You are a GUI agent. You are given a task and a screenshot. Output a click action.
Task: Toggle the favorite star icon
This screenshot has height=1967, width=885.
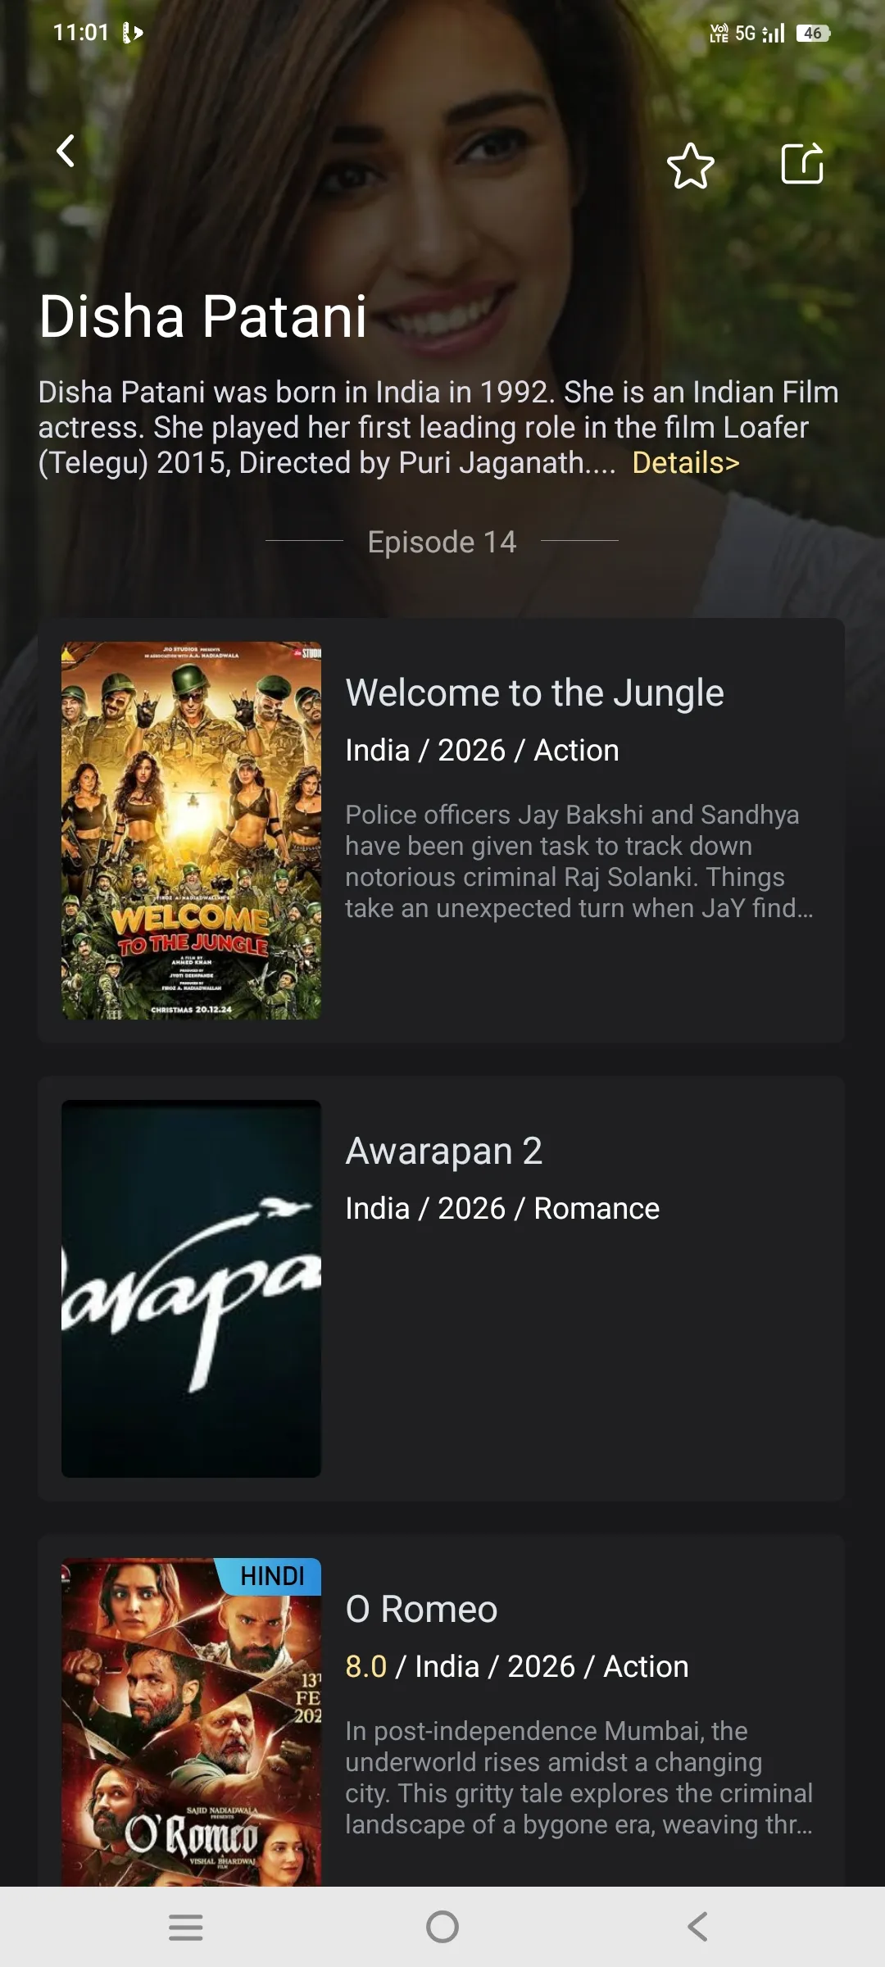[691, 166]
